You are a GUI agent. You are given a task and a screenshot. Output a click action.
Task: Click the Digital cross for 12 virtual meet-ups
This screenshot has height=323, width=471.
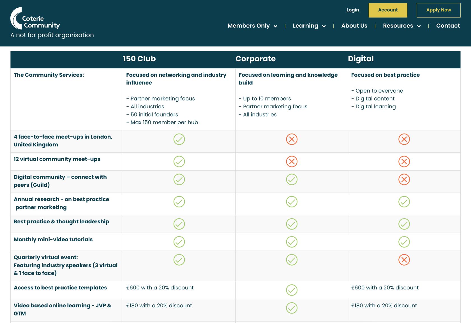coord(404,162)
